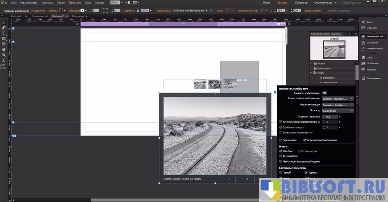Open the Объект menu
The height and width of the screenshot is (202, 388).
click(61, 3)
